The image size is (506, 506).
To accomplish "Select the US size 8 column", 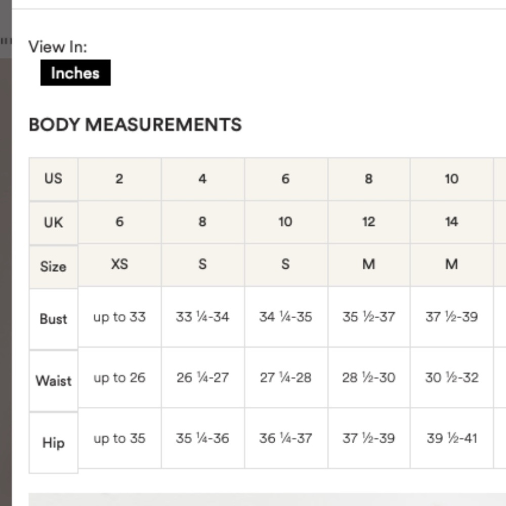I will point(369,179).
